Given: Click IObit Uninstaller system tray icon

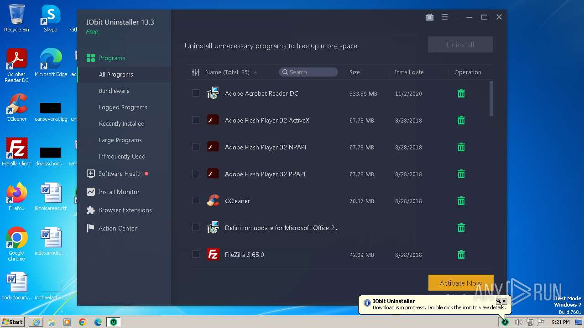Looking at the screenshot, I should [505, 322].
